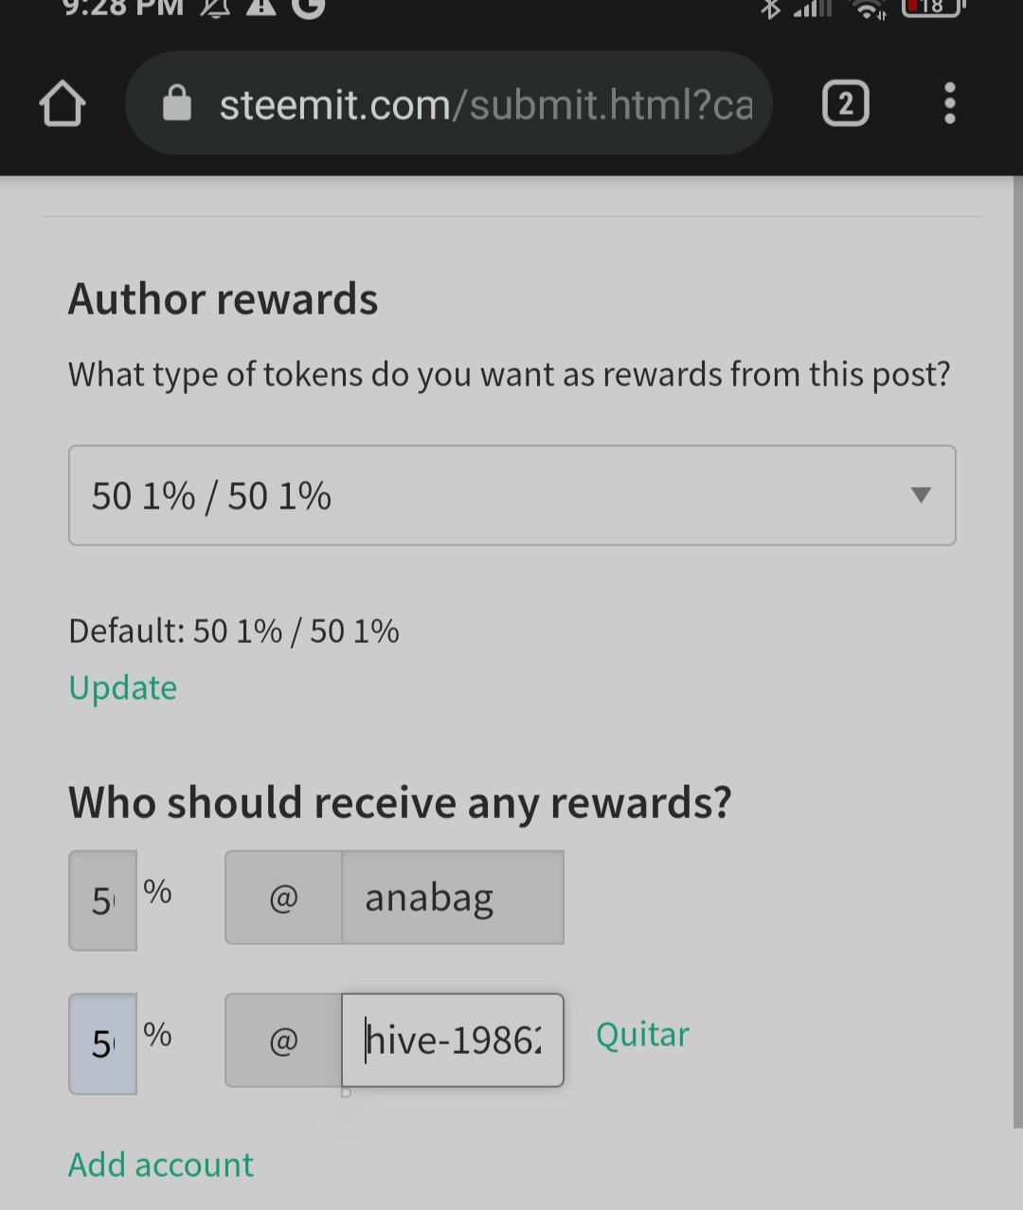Click Quitar to remove the hive beneficiary
This screenshot has height=1210, width=1023.
point(642,1035)
